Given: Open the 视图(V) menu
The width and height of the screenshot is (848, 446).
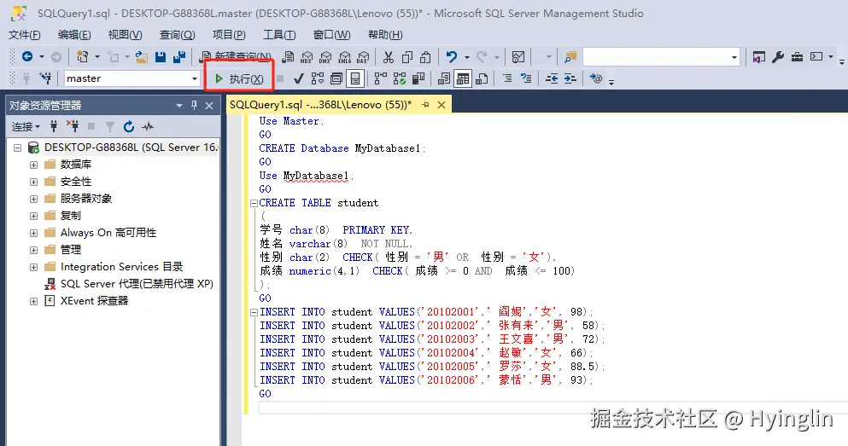Looking at the screenshot, I should pos(125,35).
